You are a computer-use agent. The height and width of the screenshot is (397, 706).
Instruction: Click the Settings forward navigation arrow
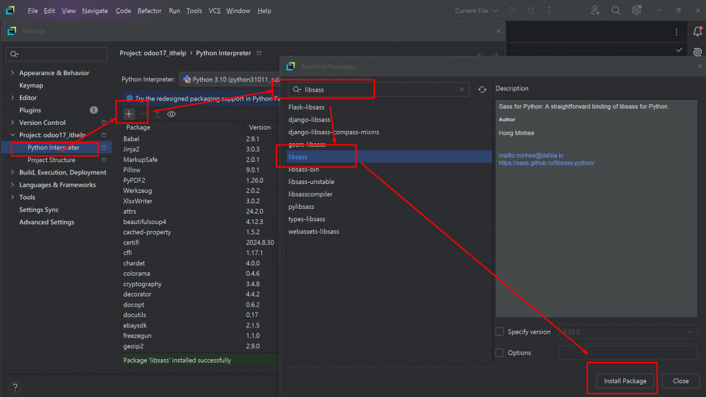[495, 54]
